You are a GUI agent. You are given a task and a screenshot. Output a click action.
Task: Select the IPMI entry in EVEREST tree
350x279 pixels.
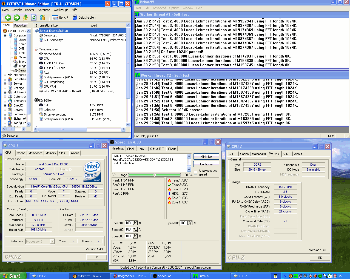point(22,53)
